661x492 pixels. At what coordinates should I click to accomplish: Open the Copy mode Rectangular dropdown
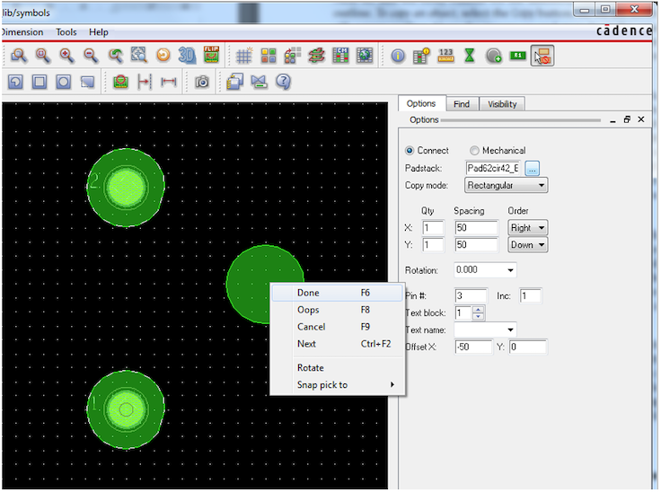point(506,186)
